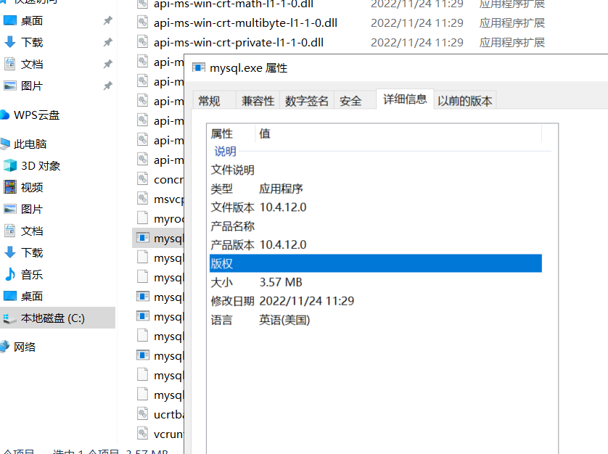Switch to the 兼容性 tab
Viewport: 608px width, 454px height.
(258, 101)
